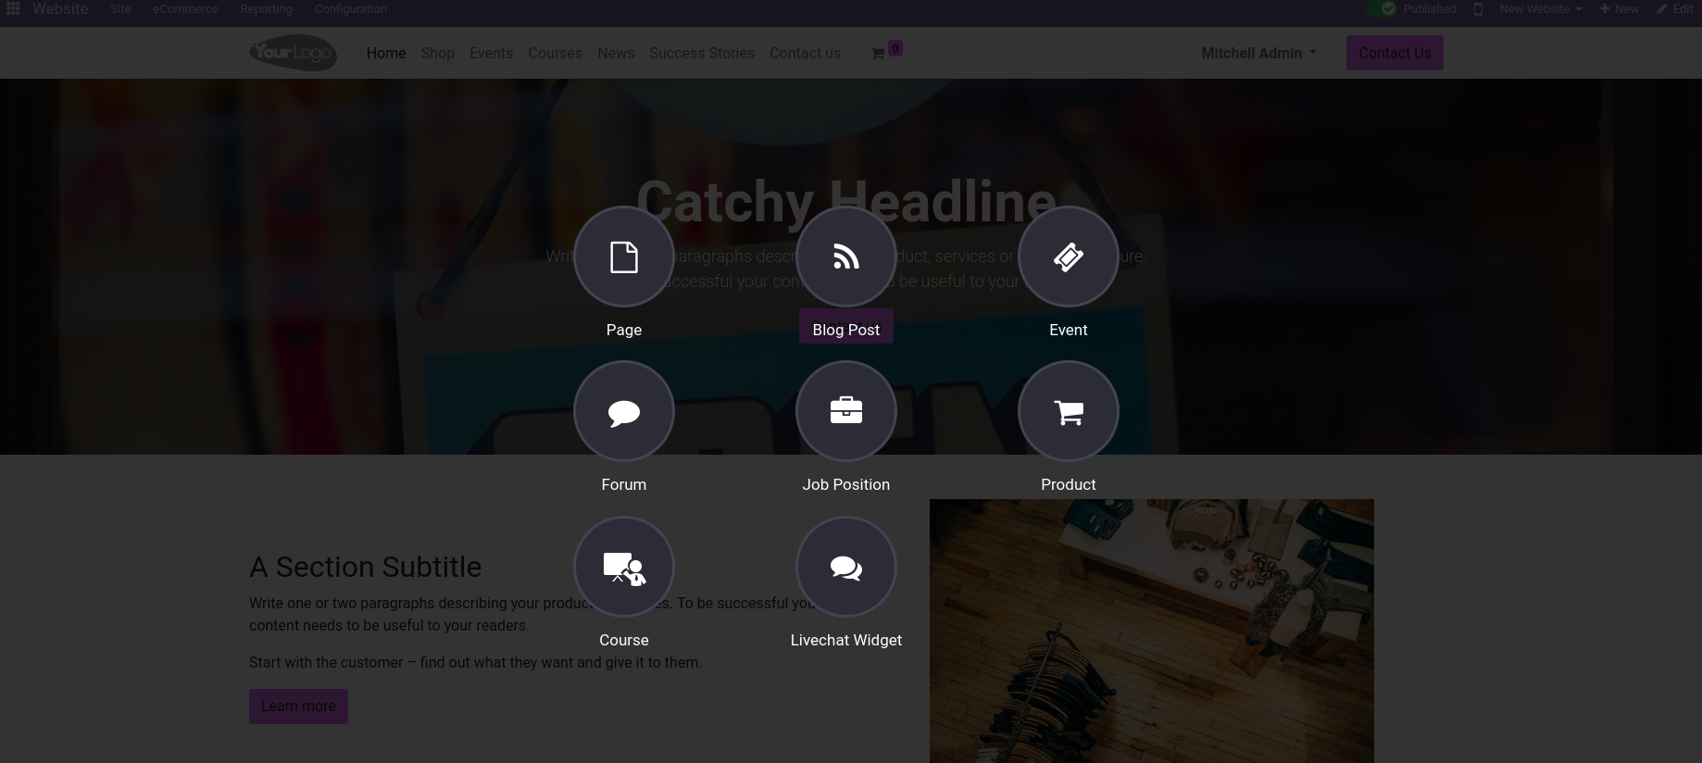Open the News nav link
Image resolution: width=1702 pixels, height=763 pixels.
[616, 53]
